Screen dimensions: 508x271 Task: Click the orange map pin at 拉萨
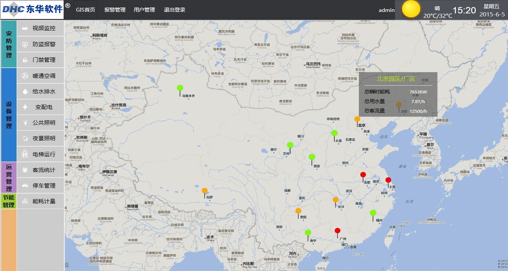pos(205,191)
